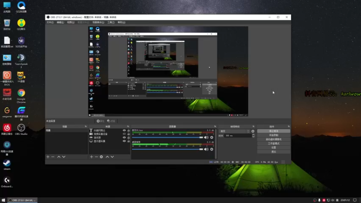The width and height of the screenshot is (361, 203).
Task: Pop out the Scene Transitions dock via its header icon
Action: [x=253, y=126]
